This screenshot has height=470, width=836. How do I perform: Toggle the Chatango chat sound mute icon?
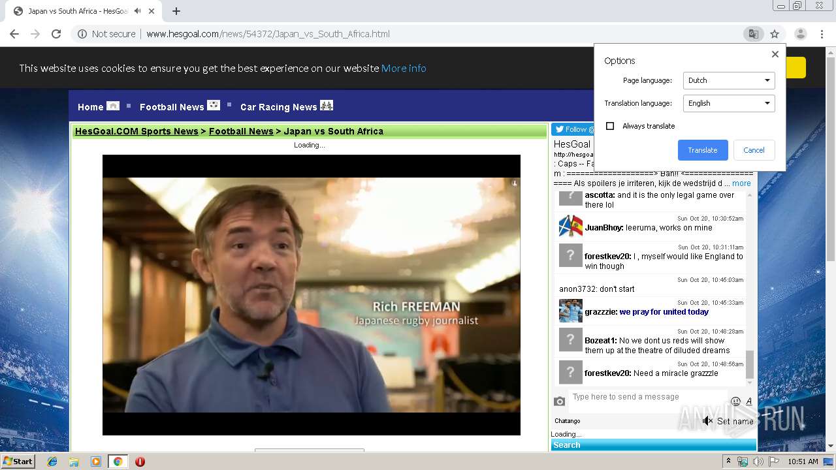click(x=708, y=421)
